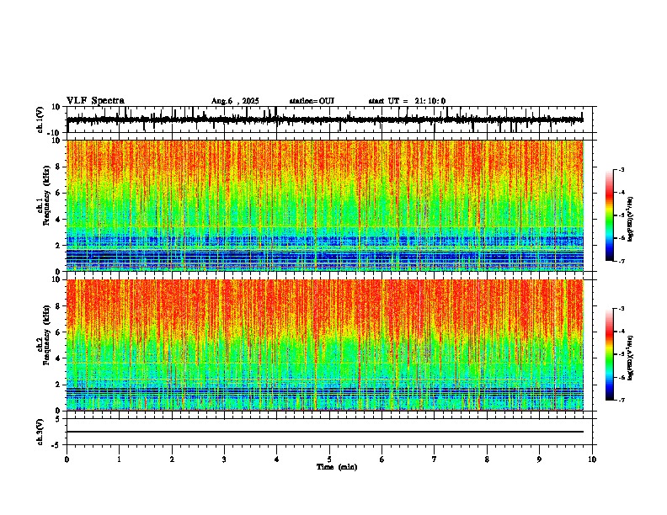Click the ch.1 spectrogram "4" kHz tick
This screenshot has width=667, height=515.
[59, 220]
